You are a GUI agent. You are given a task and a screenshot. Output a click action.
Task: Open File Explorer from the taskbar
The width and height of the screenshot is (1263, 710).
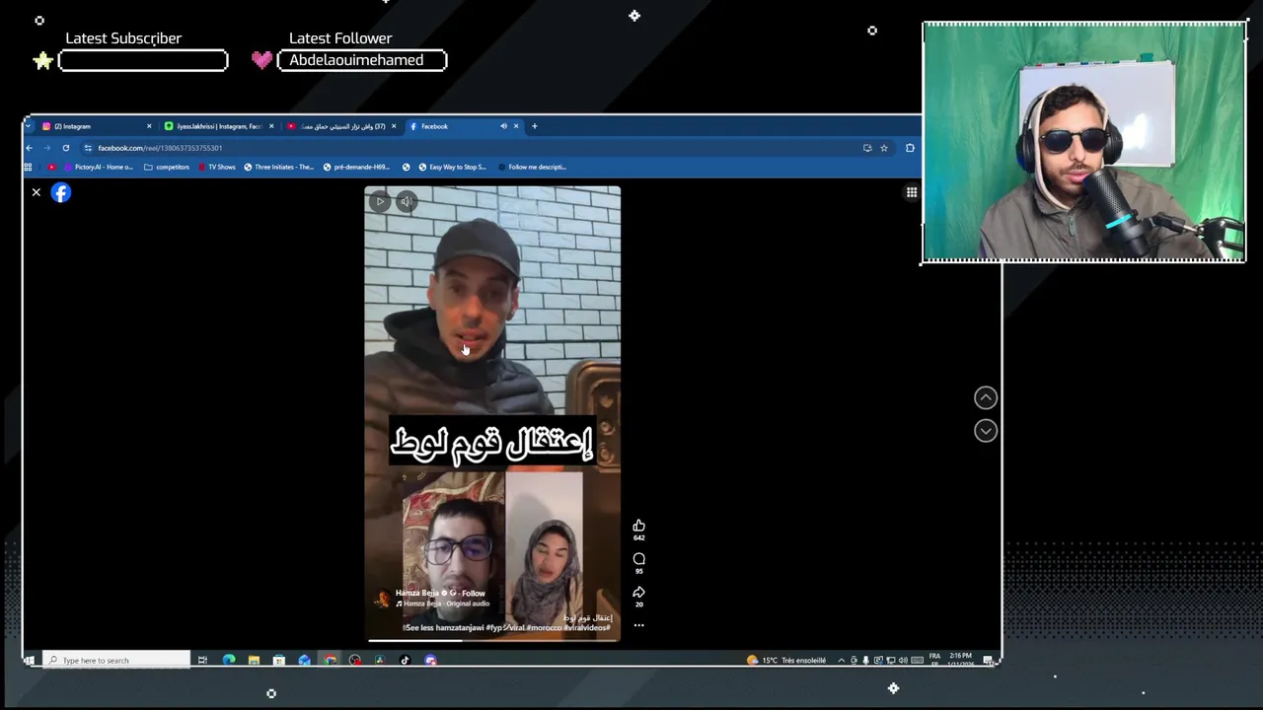[x=254, y=660]
